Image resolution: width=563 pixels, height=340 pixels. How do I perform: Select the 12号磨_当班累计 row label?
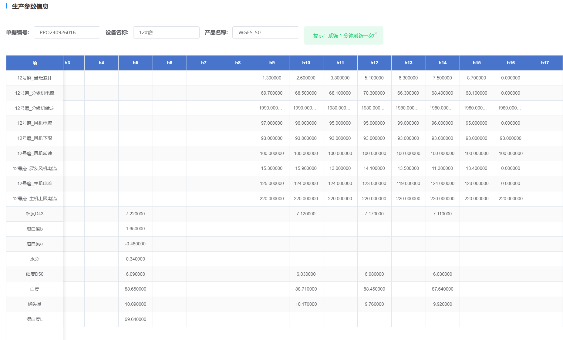click(35, 78)
